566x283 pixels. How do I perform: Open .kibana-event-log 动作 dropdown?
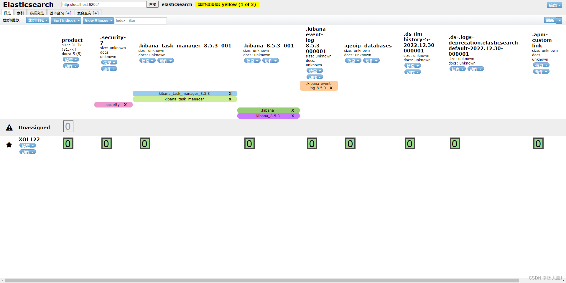(315, 77)
